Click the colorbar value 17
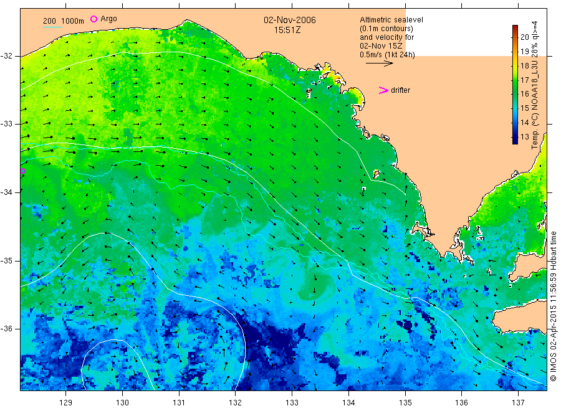The image size is (561, 411). (x=524, y=80)
